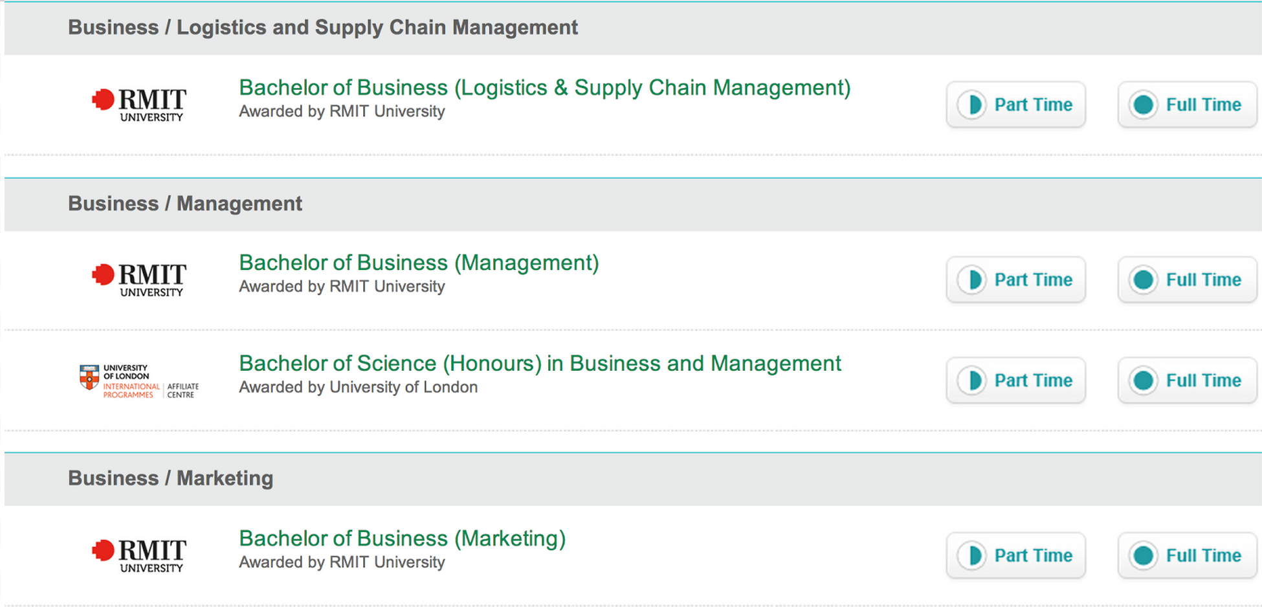1262x607 pixels.
Task: Open Bachelor of Business (Management) course link
Action: [x=419, y=263]
